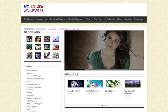Select 3D Wallpapers in the Categories list

click(32, 70)
